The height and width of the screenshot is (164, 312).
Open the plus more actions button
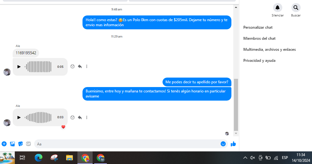coord(4,144)
